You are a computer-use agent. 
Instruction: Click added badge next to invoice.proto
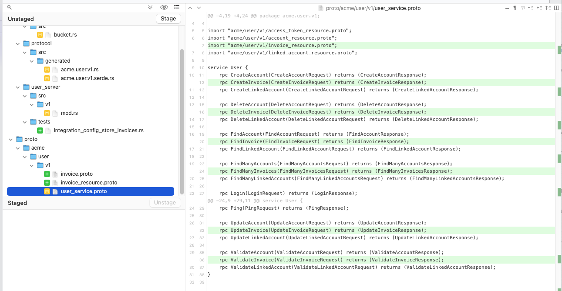[47, 174]
